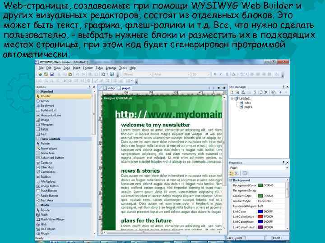Click the New website toolbar icon
Screen dimensions: 325x243
coord(40,74)
